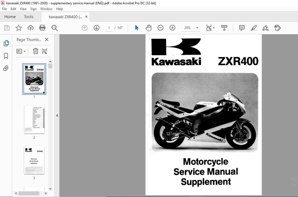Add a comment with speech bubble icon

(242, 28)
